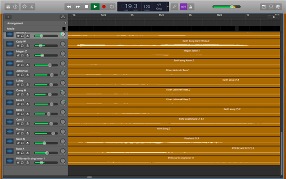Image resolution: width=286 pixels, height=179 pixels.
Task: Click the Megan Z track waveform icon
Action: pos(10,53)
